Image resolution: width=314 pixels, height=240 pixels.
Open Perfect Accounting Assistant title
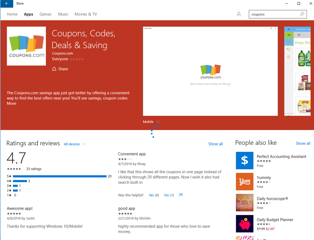tap(281, 157)
